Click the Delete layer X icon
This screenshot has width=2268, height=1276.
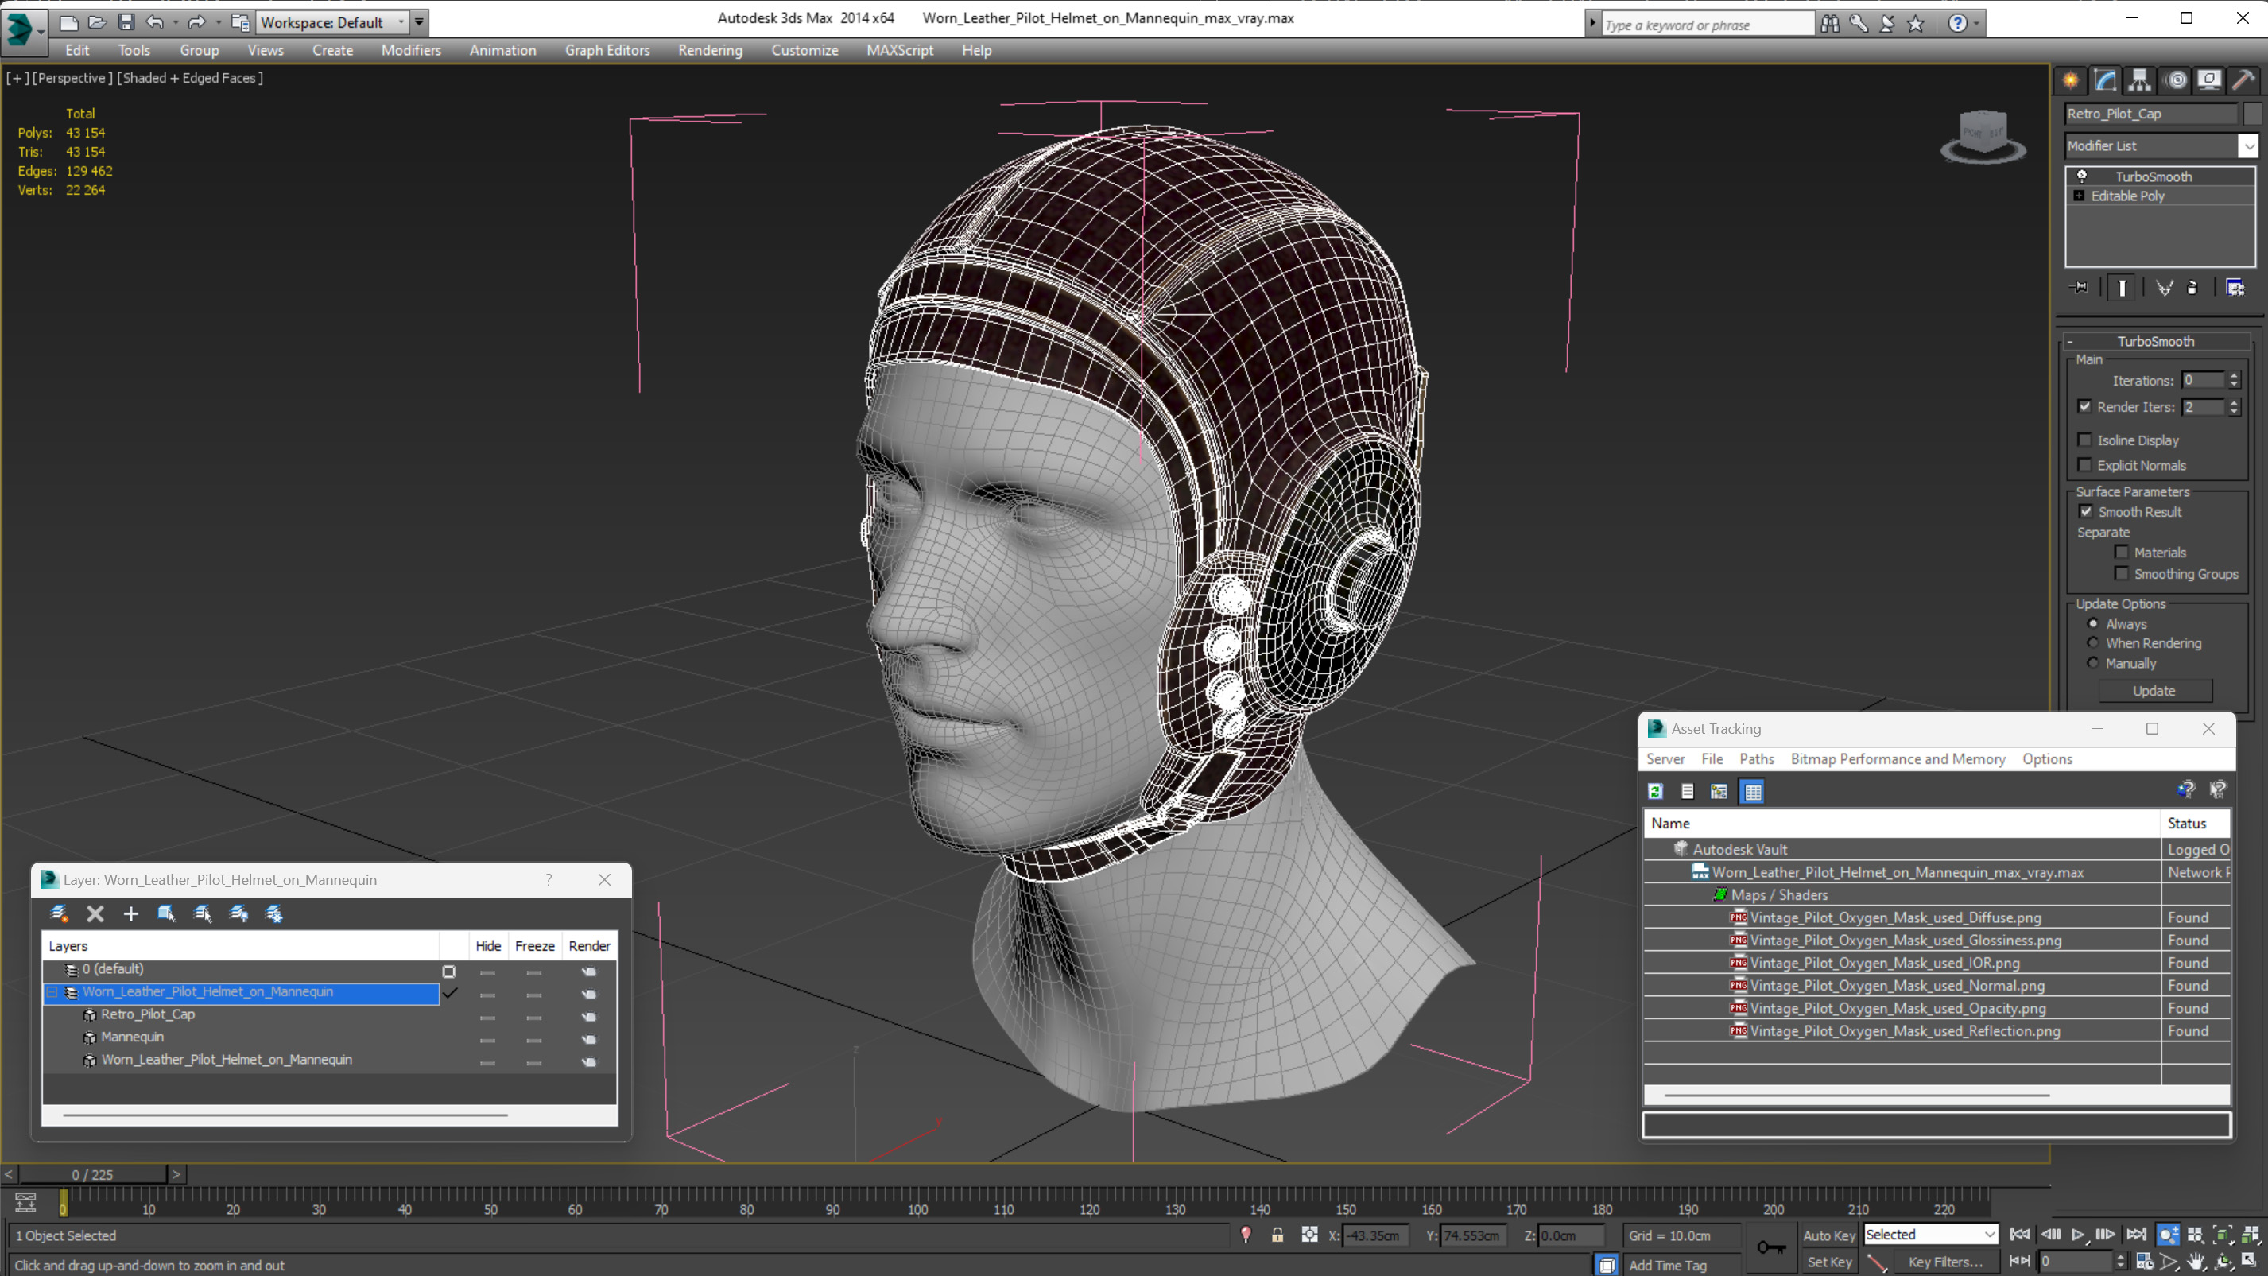[95, 914]
